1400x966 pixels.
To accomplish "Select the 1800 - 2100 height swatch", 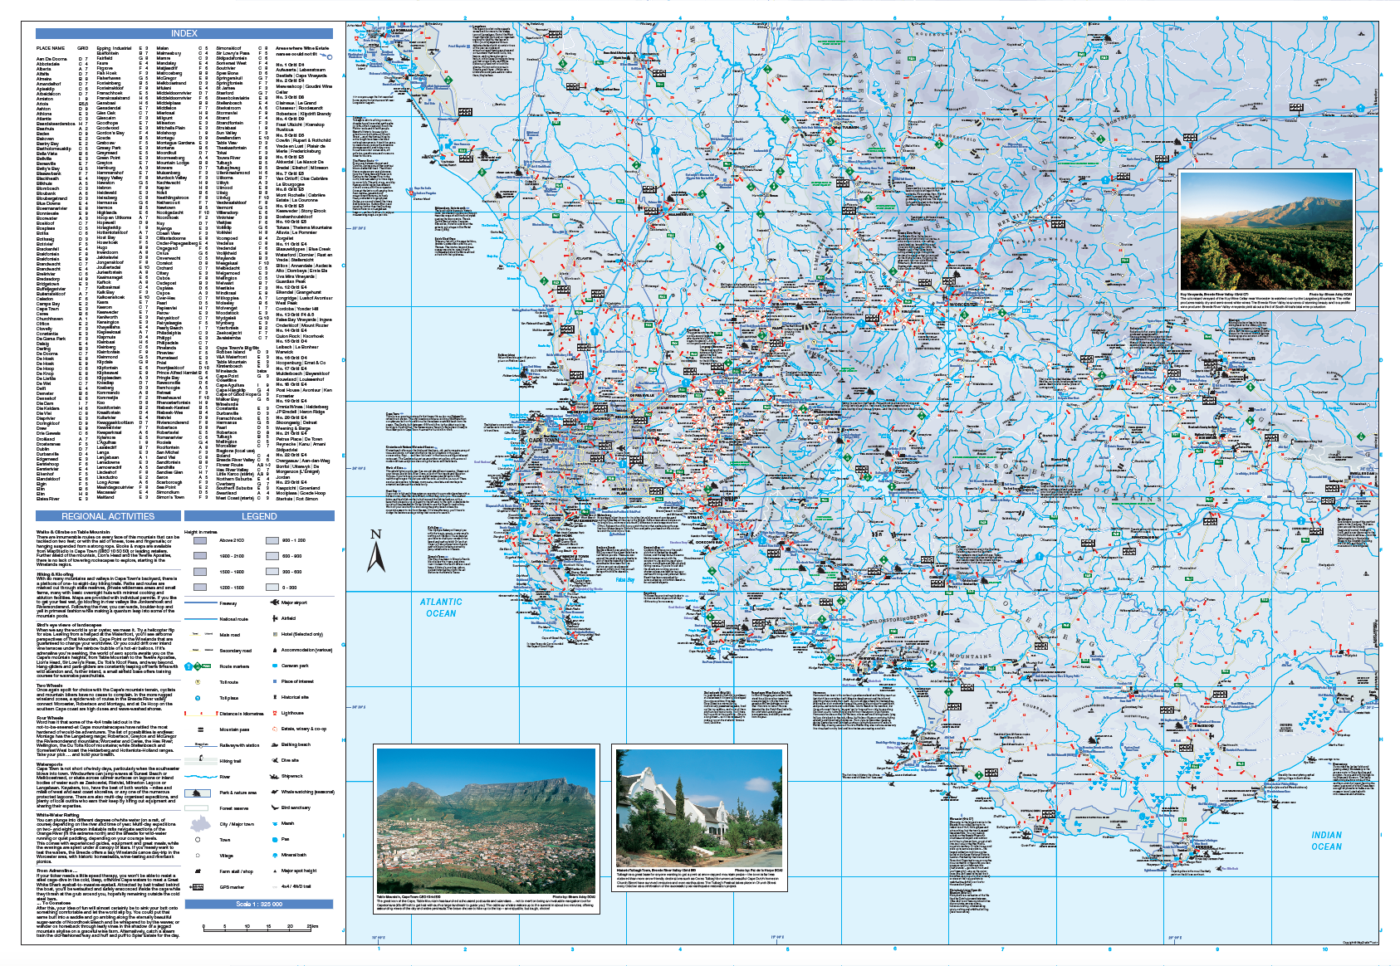I will point(200,556).
